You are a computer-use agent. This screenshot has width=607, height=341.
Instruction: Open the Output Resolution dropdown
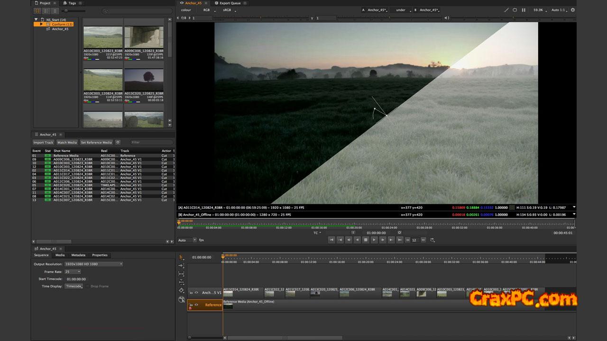pyautogui.click(x=93, y=264)
